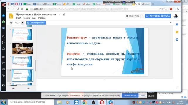Open speed dial icon next to reload
The height and width of the screenshot is (105, 188).
click(x=22, y=9)
